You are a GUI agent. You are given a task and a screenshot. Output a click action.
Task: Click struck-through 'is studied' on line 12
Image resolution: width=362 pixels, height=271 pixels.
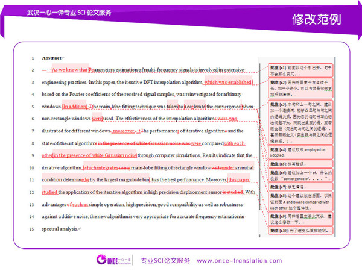(232, 192)
